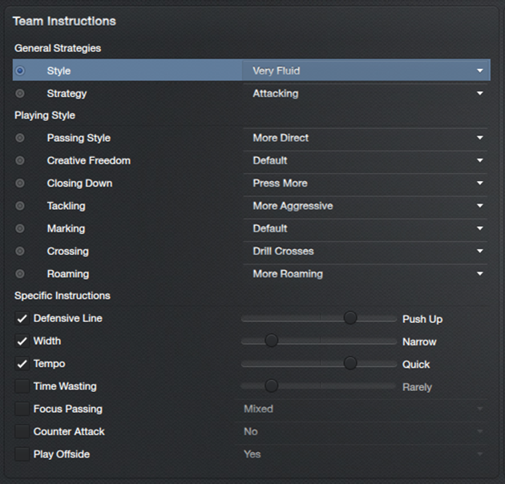
Task: Uncheck the Defensive Line checkbox
Action: click(x=22, y=319)
